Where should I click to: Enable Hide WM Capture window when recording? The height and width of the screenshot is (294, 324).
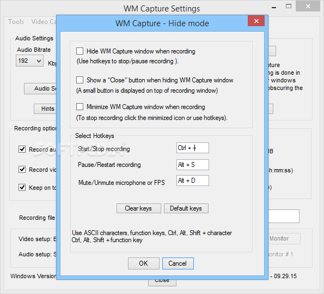pyautogui.click(x=80, y=51)
